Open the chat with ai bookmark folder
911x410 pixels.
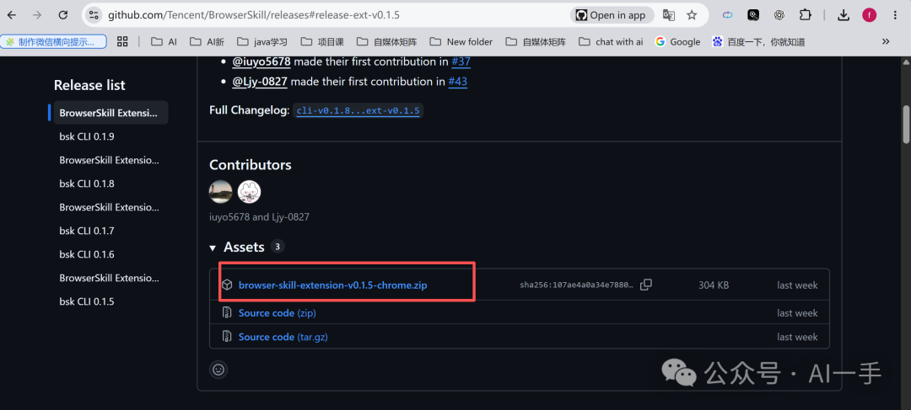pos(612,42)
